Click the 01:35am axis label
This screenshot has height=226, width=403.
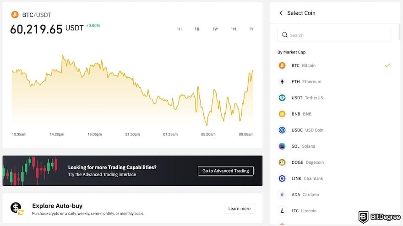170,135
